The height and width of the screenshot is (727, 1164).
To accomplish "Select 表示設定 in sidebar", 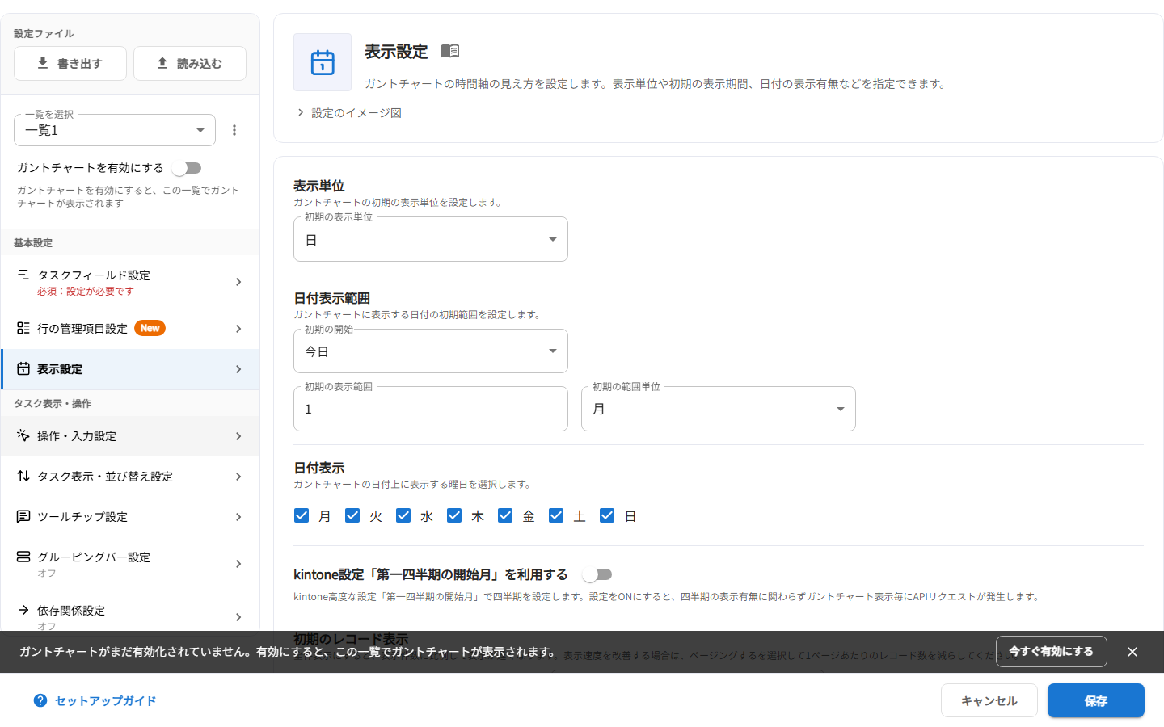I will click(x=130, y=369).
